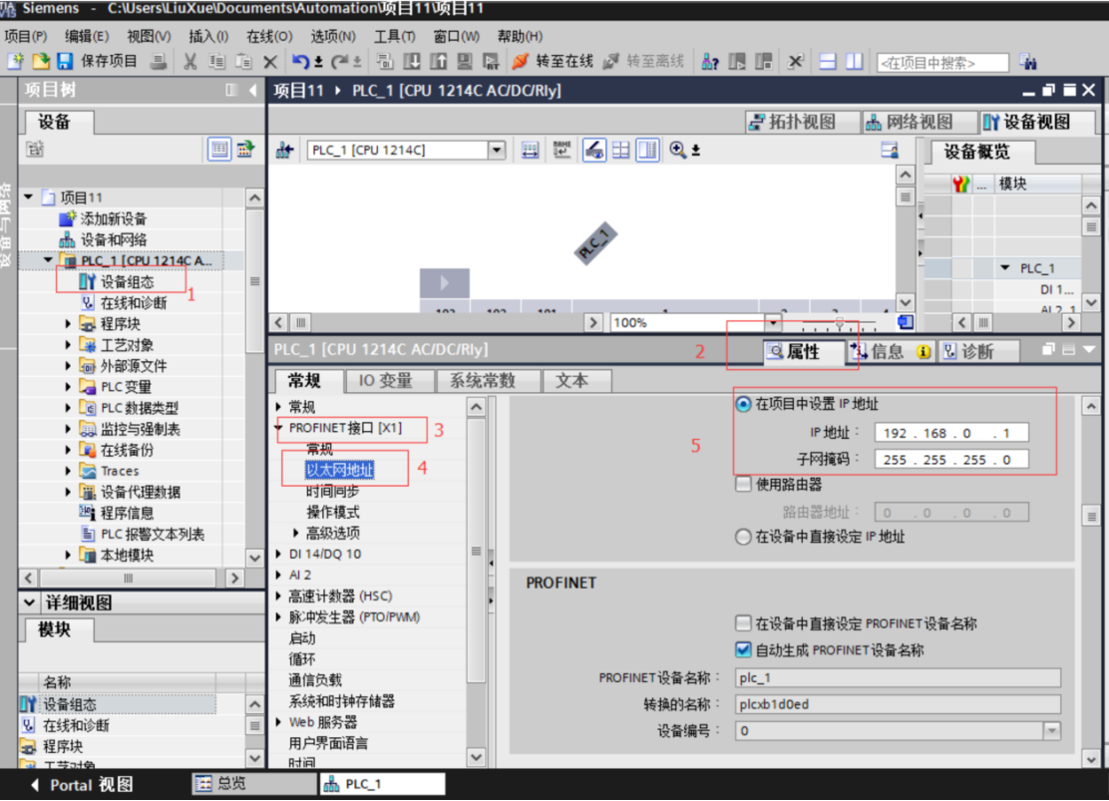Viewport: 1109px width, 801px height.
Task: Click the device view zoom slider
Action: point(840,323)
